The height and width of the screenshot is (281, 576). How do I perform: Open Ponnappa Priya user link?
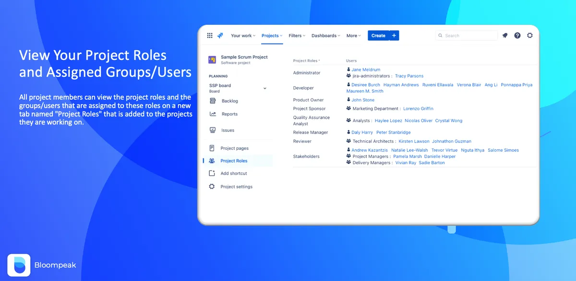click(516, 85)
